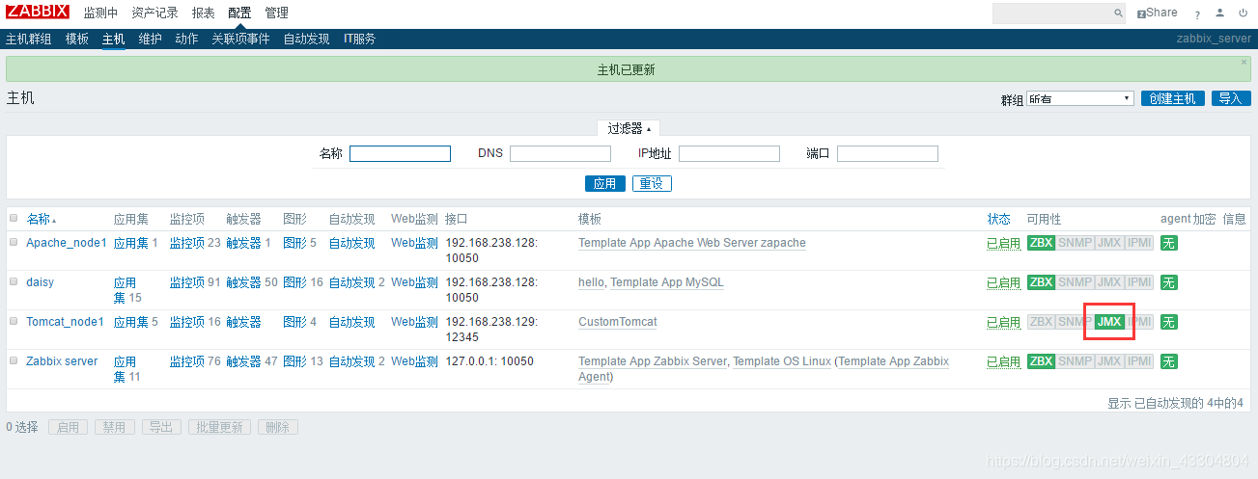The image size is (1258, 479).
Task: Click the IPMI badge for daisy
Action: [x=1139, y=282]
